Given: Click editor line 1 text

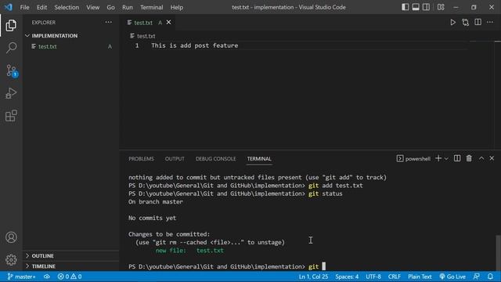Looking at the screenshot, I should [195, 45].
